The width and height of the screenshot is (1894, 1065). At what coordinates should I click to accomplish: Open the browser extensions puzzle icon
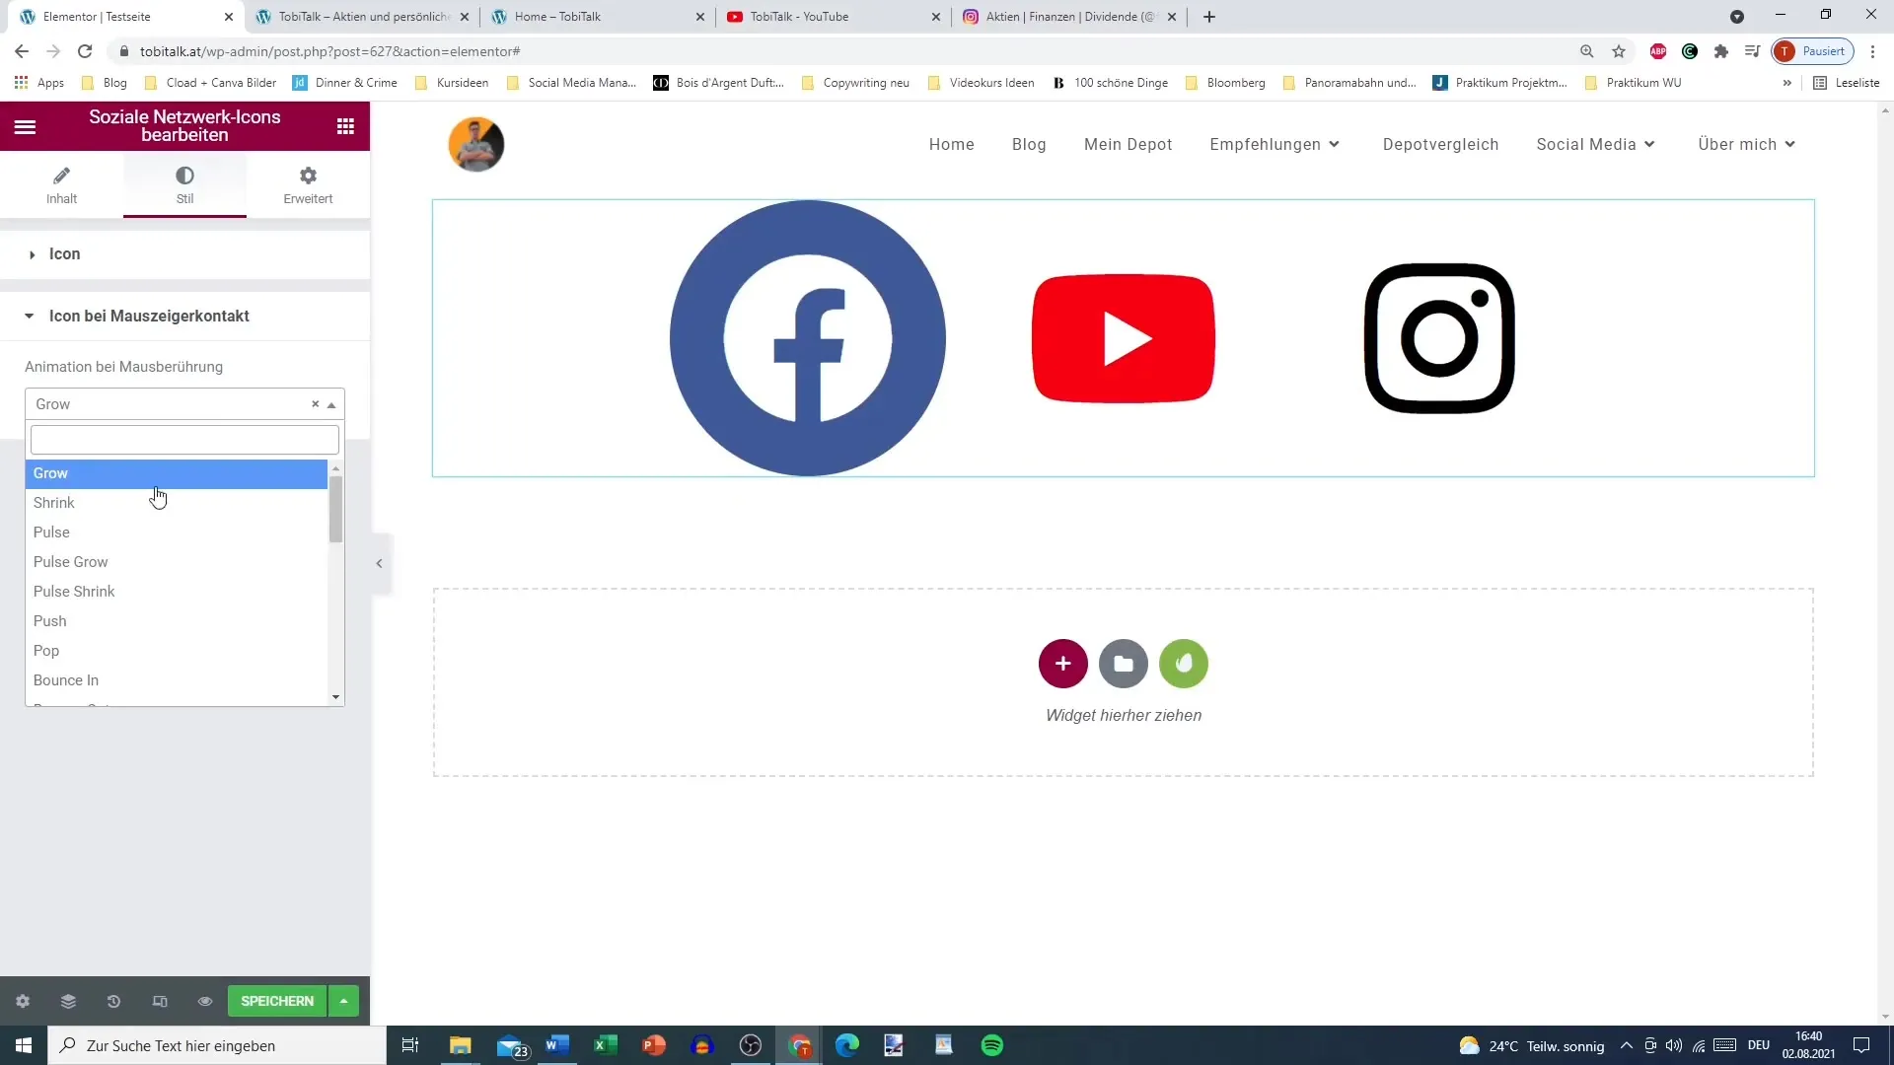pos(1721,51)
